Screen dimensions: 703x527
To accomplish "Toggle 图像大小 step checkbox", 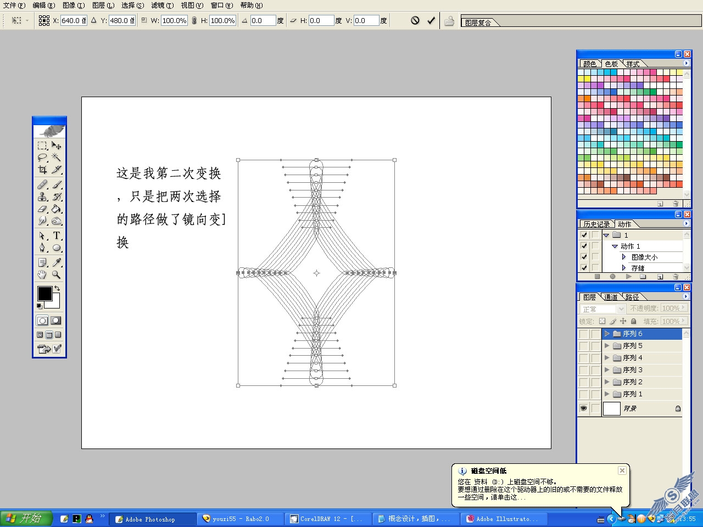I will click(584, 257).
